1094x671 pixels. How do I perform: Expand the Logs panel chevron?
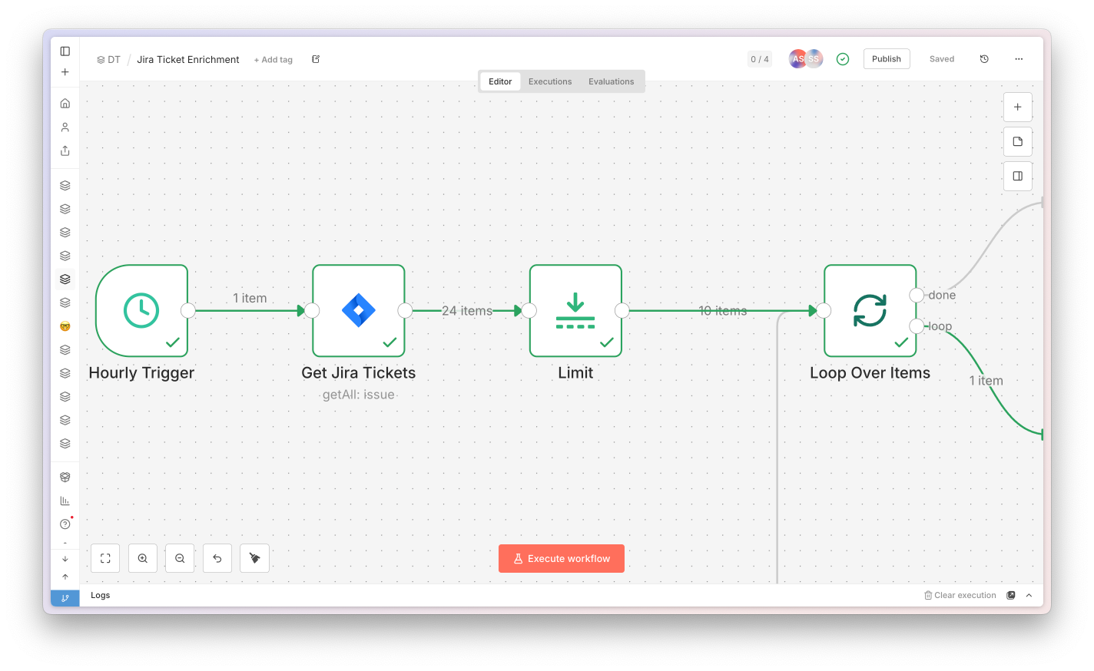pos(1029,595)
